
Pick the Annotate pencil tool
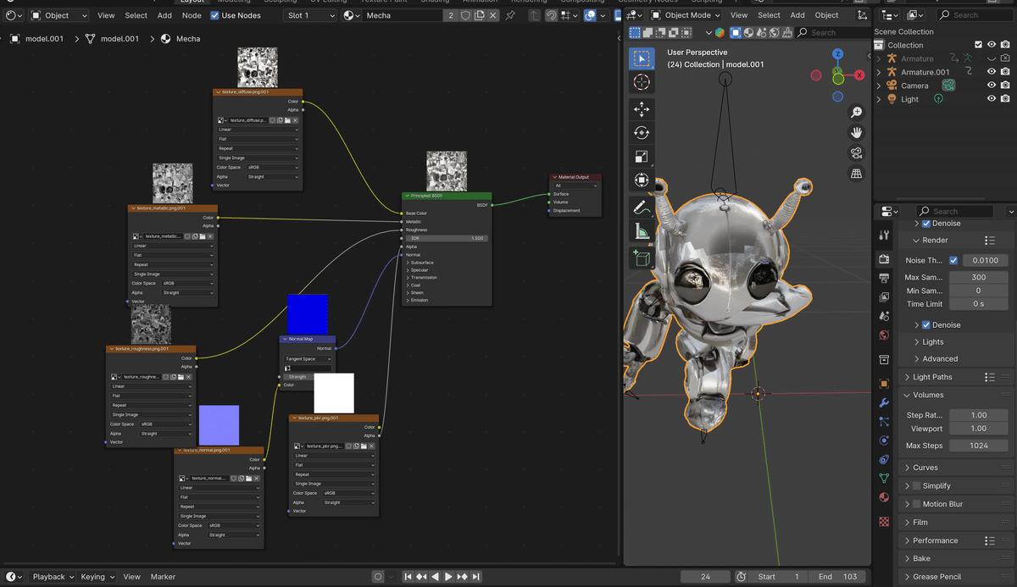point(642,208)
